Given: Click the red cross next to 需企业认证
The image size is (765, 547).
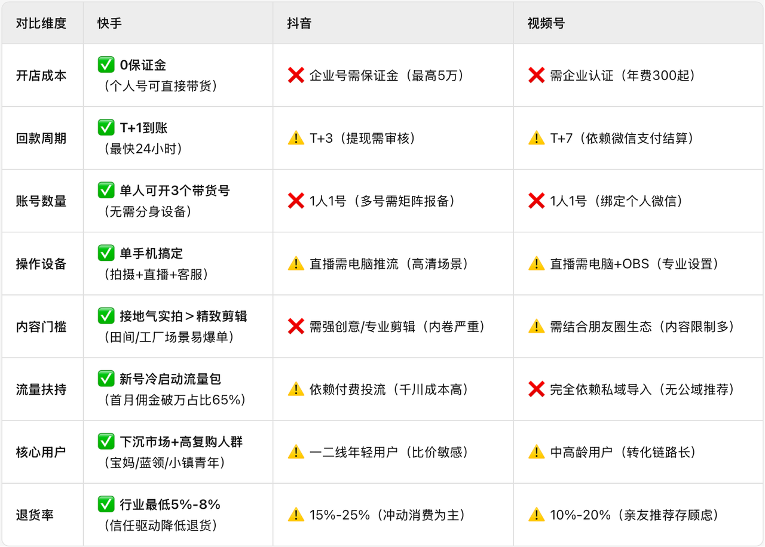Looking at the screenshot, I should click(x=536, y=76).
